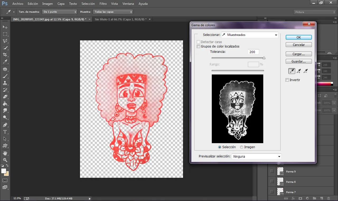Check the Invertir checkbox
Viewport: 338px width, 201px height.
tap(287, 80)
